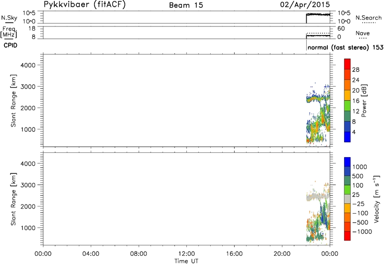Click the 08:00 time axis tick label
Image resolution: width=384 pixels, height=264 pixels.
139,254
